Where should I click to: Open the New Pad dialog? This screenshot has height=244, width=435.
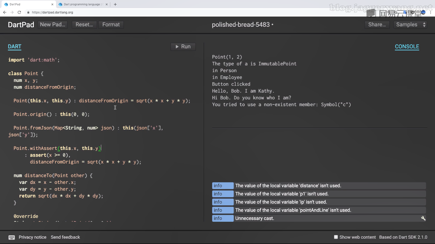coord(53,25)
